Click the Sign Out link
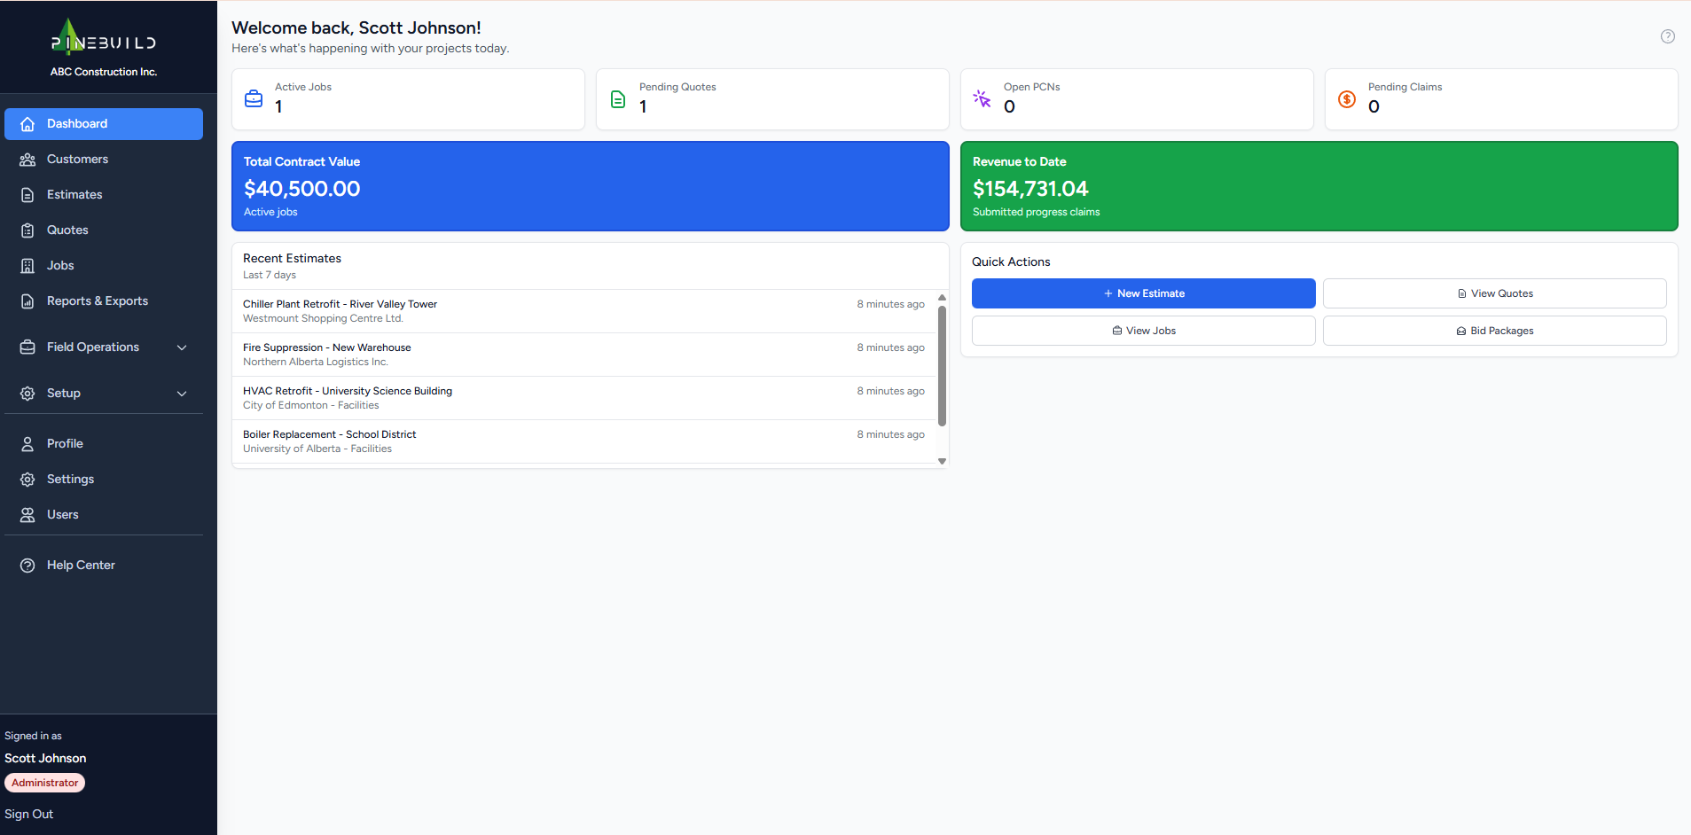The height and width of the screenshot is (835, 1691). pyautogui.click(x=28, y=814)
